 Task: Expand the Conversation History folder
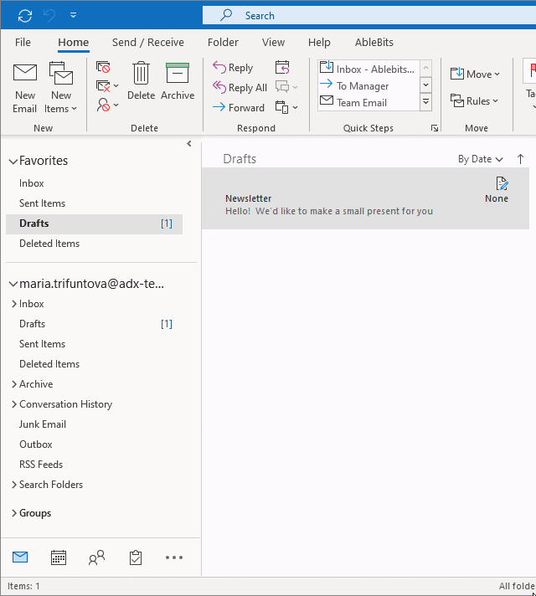tap(14, 404)
